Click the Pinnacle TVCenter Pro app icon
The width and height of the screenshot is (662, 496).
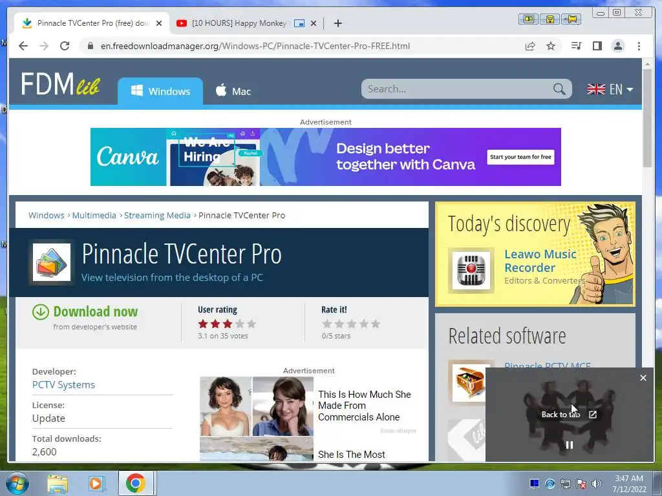(x=52, y=262)
